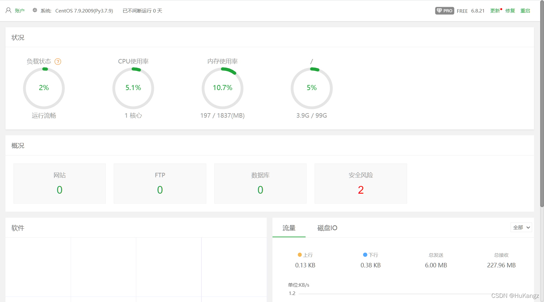Click the 软件 software section heading
Image resolution: width=544 pixels, height=302 pixels.
pyautogui.click(x=18, y=228)
